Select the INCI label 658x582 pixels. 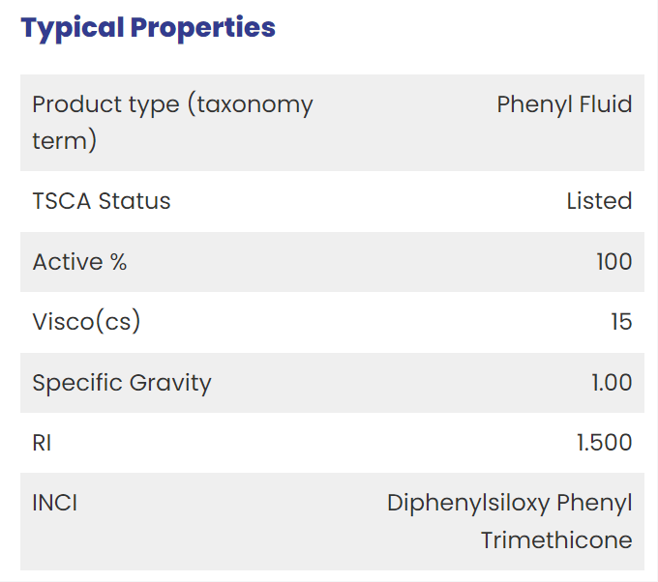55,503
